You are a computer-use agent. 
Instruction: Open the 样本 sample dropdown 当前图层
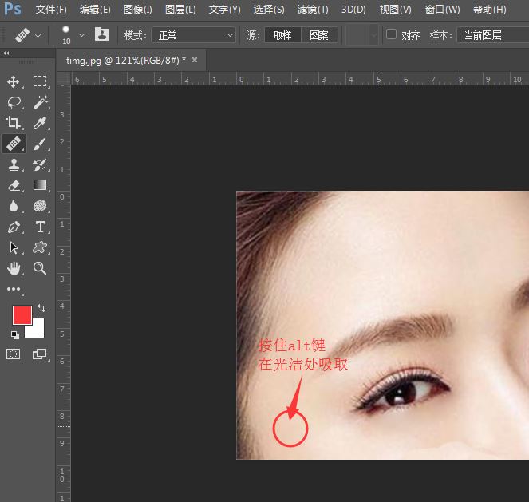coord(493,35)
